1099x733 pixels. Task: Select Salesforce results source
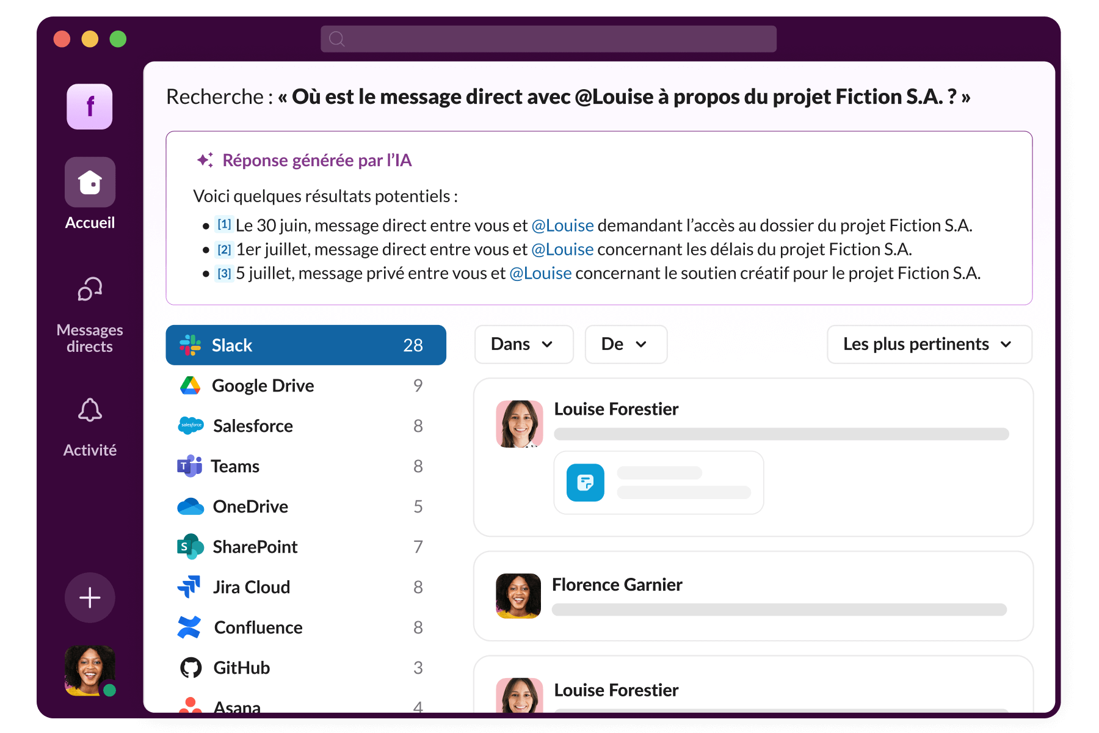(x=306, y=426)
